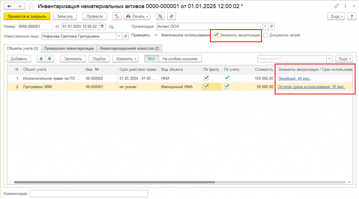Screen dimensions: 359x199
Task: Go forward with the right arrow button
Action: (x=20, y=6)
